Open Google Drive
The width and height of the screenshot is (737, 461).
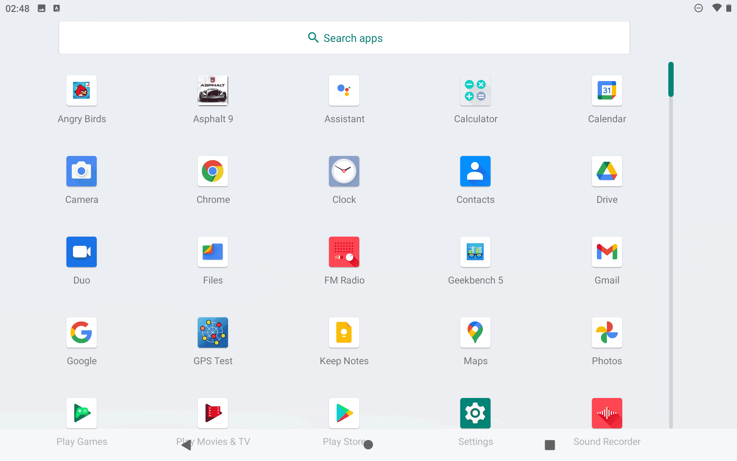click(x=607, y=171)
